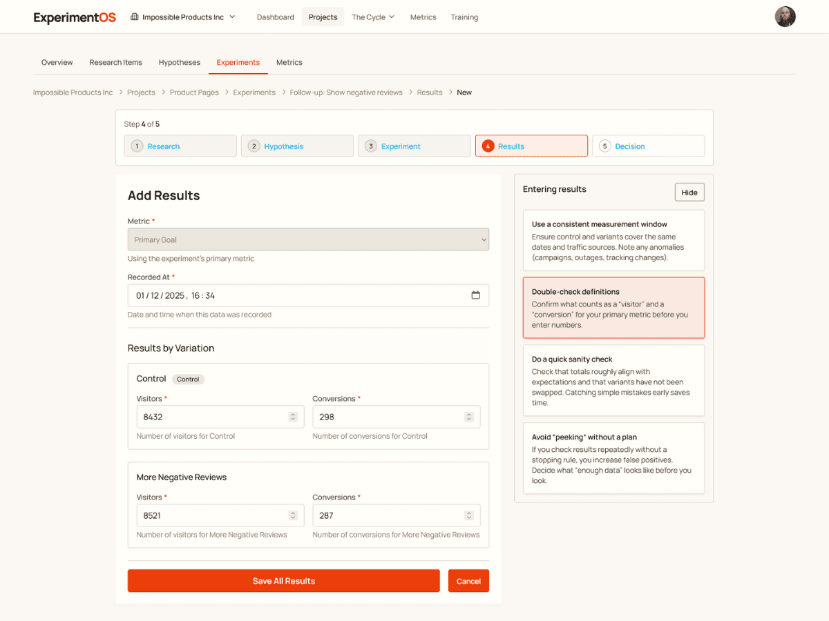Viewport: 829px width, 621px height.
Task: Click Save All Results
Action: pos(283,580)
